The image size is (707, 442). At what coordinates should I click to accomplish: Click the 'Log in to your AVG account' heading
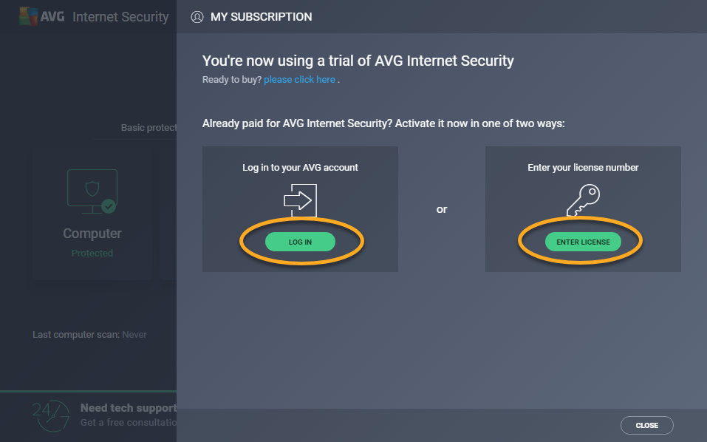click(x=300, y=167)
